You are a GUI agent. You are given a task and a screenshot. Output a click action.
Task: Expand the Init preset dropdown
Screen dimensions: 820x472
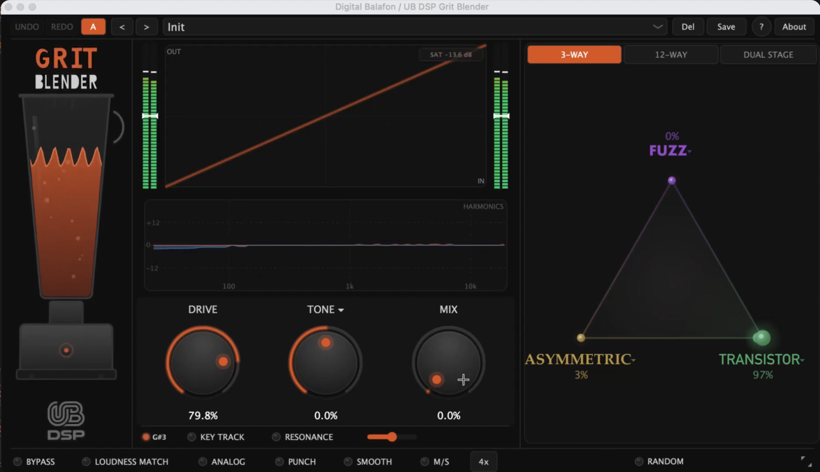[657, 27]
